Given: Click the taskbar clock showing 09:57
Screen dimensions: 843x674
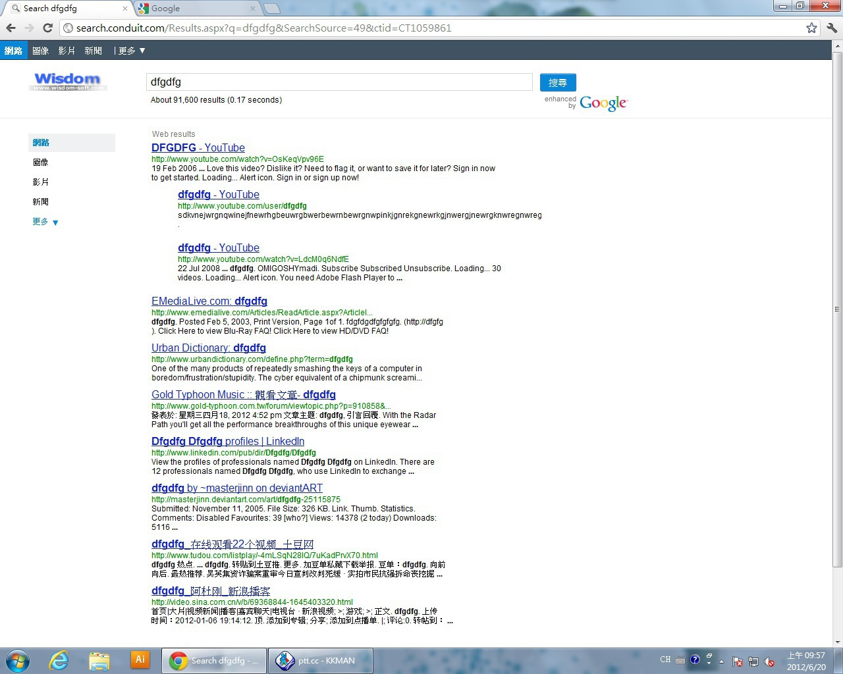Looking at the screenshot, I should [x=806, y=661].
